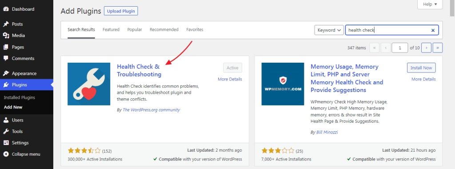Clear search with the X icon
455x169 pixels.
coord(433,30)
